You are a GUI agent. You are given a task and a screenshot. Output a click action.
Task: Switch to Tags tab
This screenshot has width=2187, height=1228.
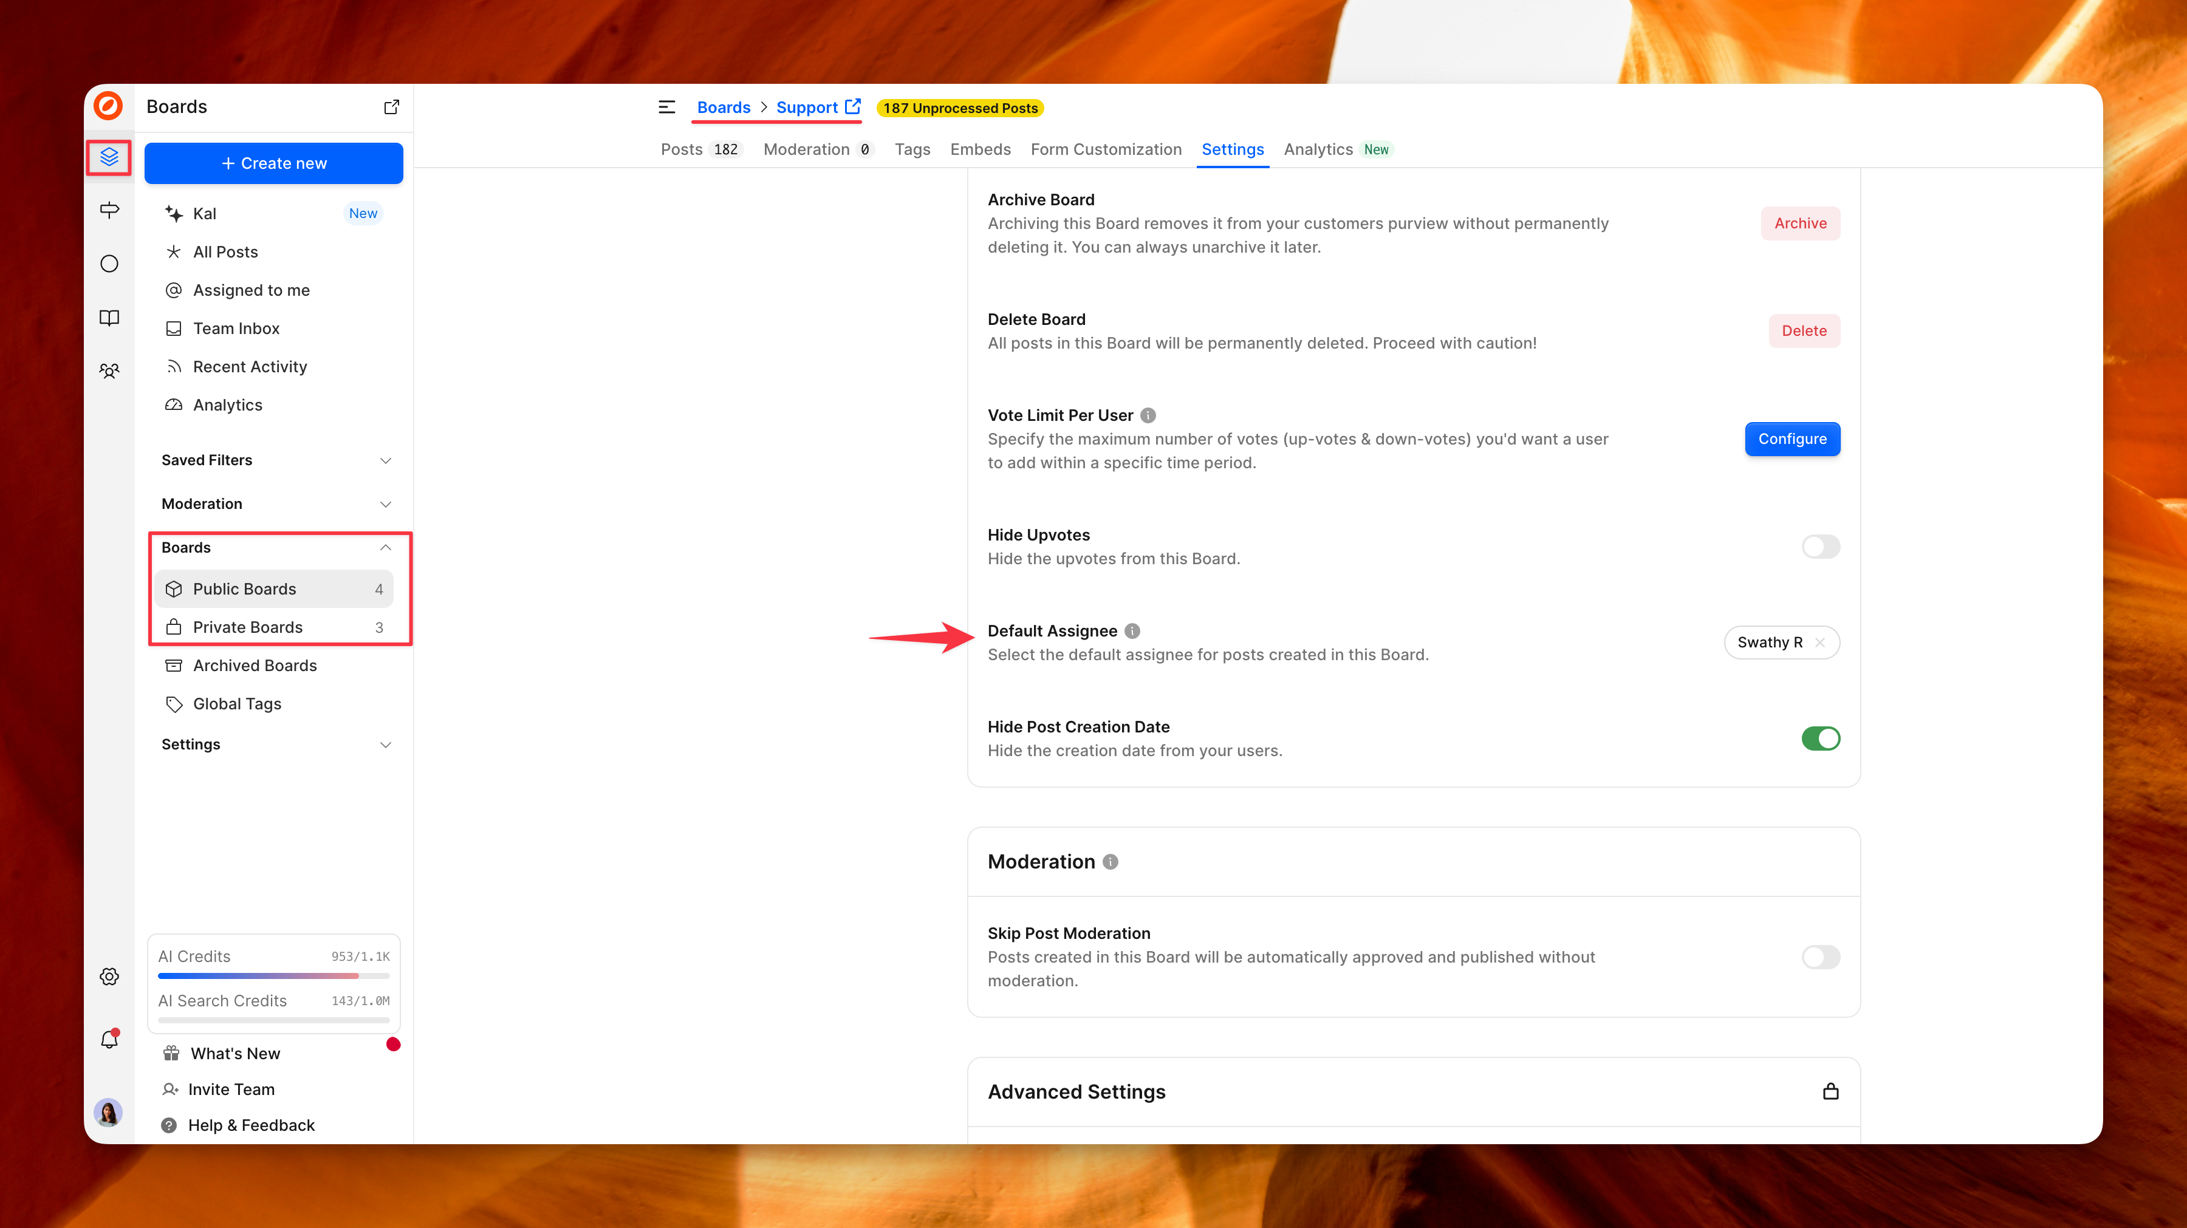[912, 149]
